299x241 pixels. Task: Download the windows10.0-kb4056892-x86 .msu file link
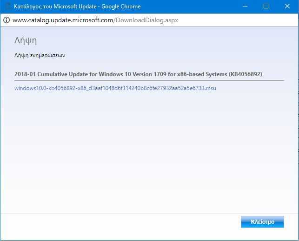(115, 88)
